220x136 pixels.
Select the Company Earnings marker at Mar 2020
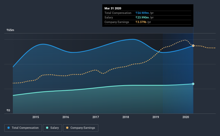193,46
